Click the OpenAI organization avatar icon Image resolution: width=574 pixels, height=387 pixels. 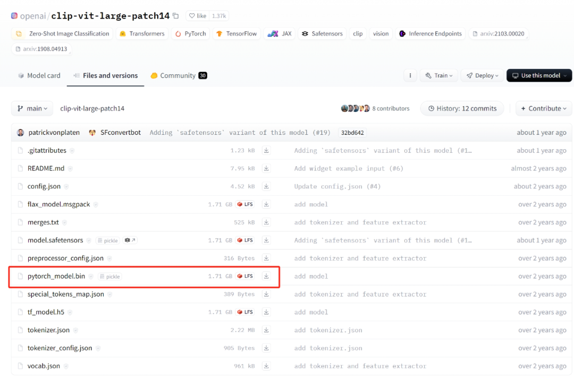click(x=14, y=16)
